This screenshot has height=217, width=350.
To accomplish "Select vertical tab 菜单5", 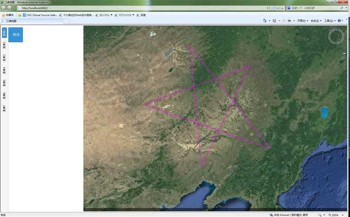I will tap(4, 83).
